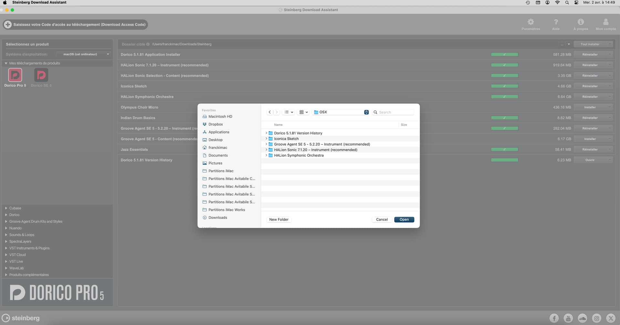Expand the VST Instruments & Plugins category
This screenshot has height=325, width=620.
6,248
